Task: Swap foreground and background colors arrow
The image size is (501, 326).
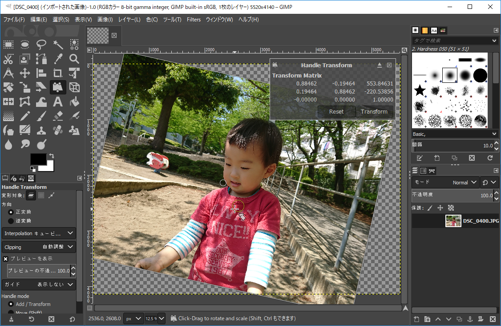Action: point(51,156)
